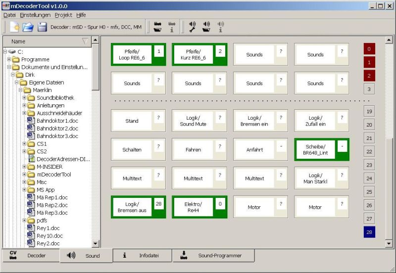Image resolution: width=396 pixels, height=273 pixels.
Task: Collapse the Dirk folder node
Action: pos(13,75)
